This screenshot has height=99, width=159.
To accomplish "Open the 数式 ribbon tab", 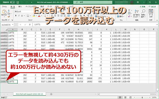I will (x=42, y=6).
